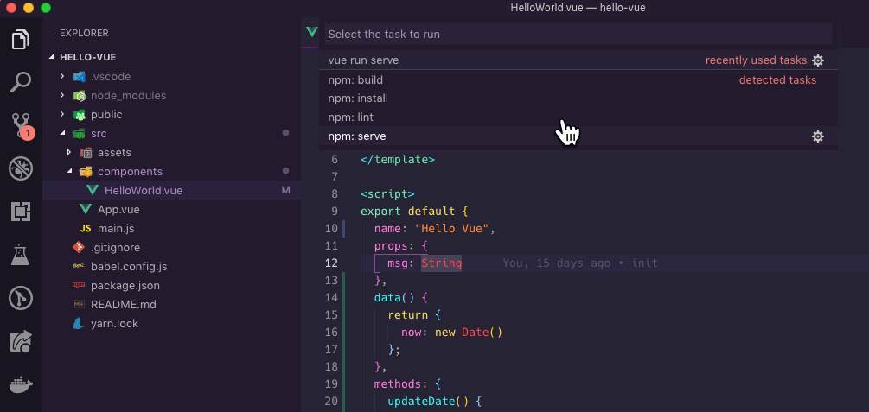Select the npm: lint task

350,117
